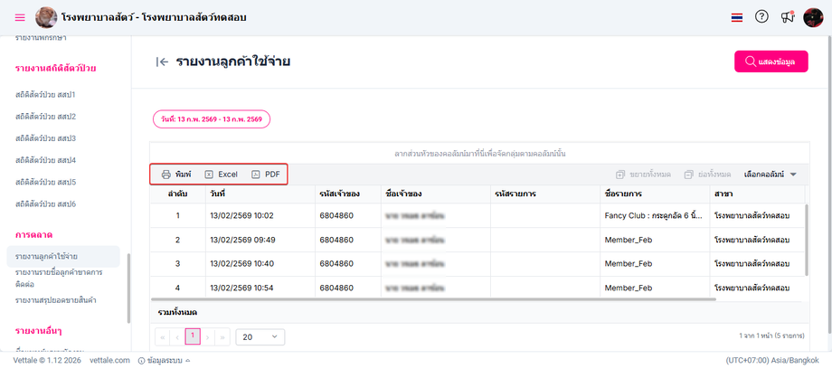Open the page size dropdown showing 20
Viewport: 832px width, 369px height.
tap(260, 337)
